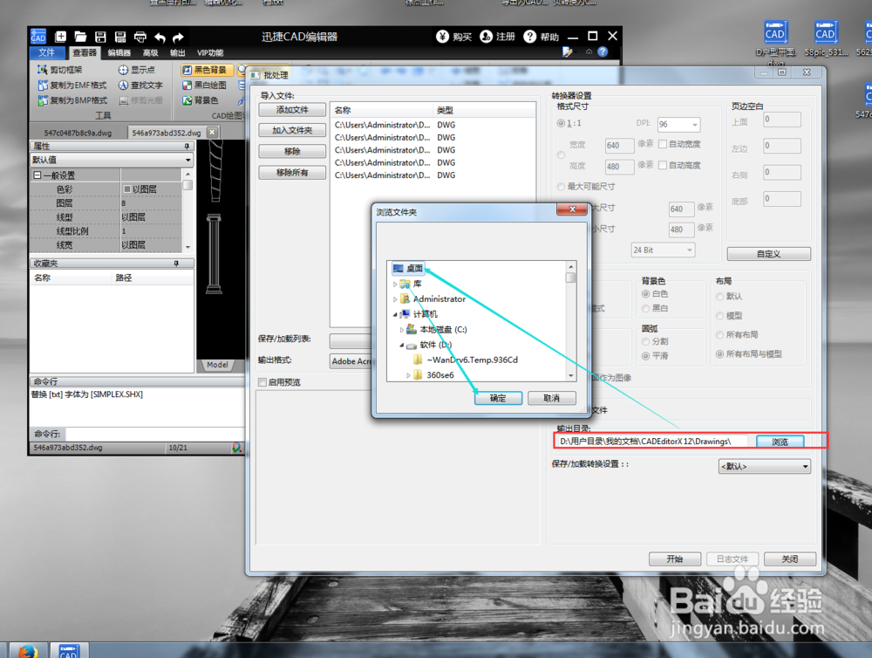
Task: Switch to the 547c0487b8c9a.dwg document tab
Action: 78,133
